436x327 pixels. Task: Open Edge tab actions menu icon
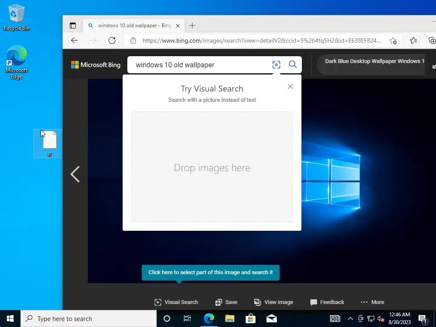click(x=73, y=26)
